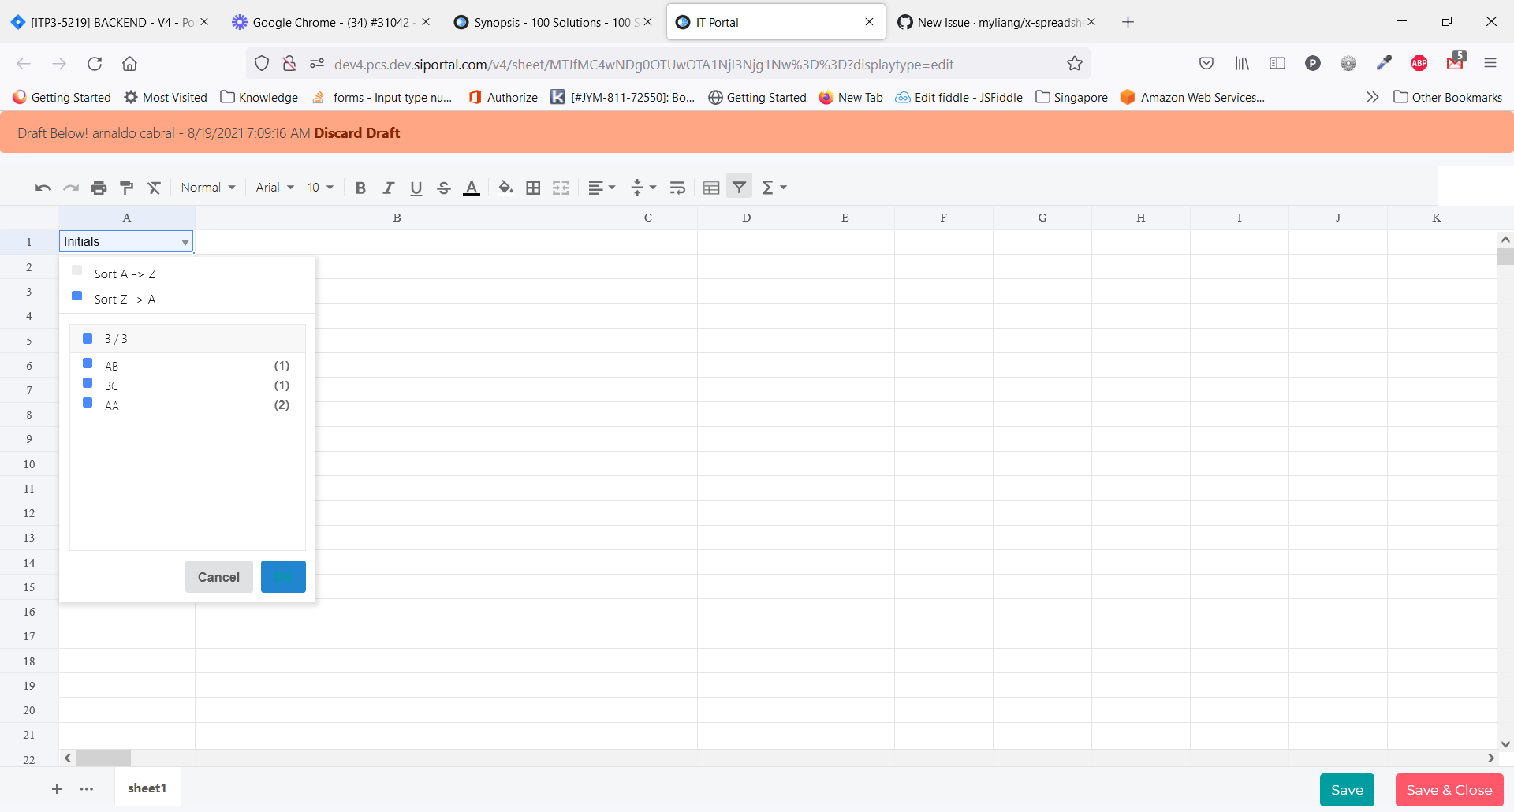The image size is (1514, 812).
Task: Open the Arial font family dropdown
Action: pyautogui.click(x=274, y=187)
